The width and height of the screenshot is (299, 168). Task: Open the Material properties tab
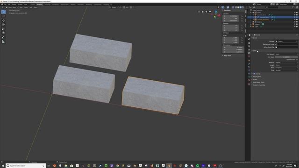249,80
